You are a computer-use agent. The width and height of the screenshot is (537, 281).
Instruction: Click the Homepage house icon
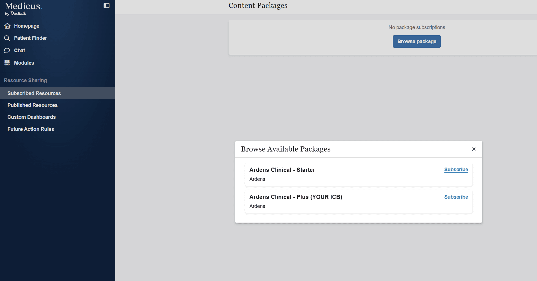click(x=7, y=26)
